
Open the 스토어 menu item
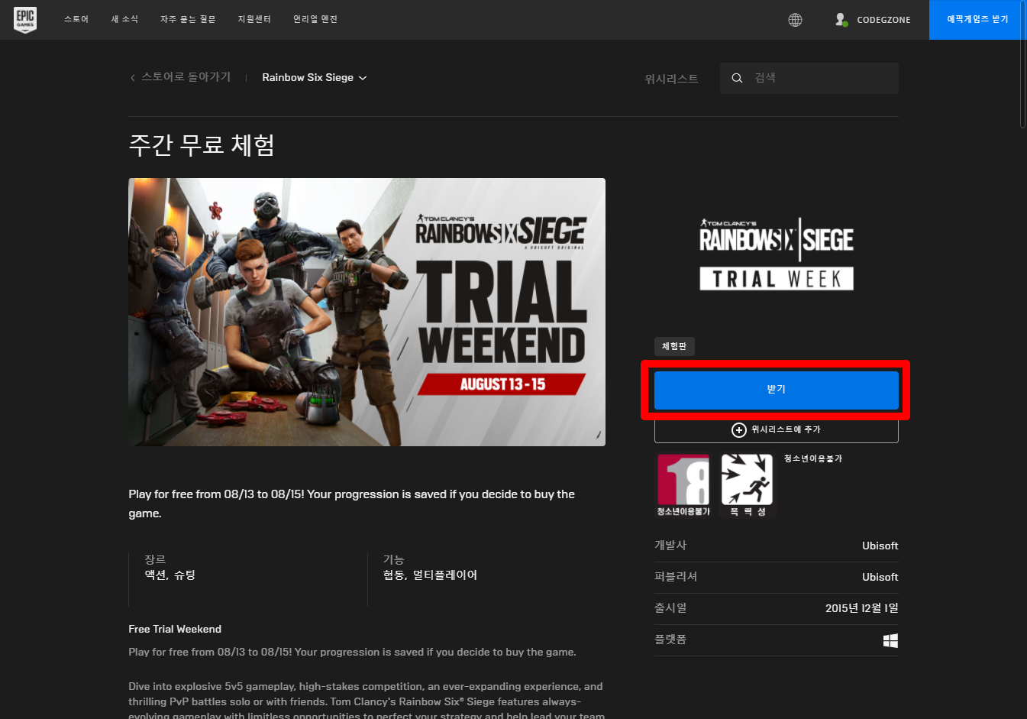click(x=76, y=19)
